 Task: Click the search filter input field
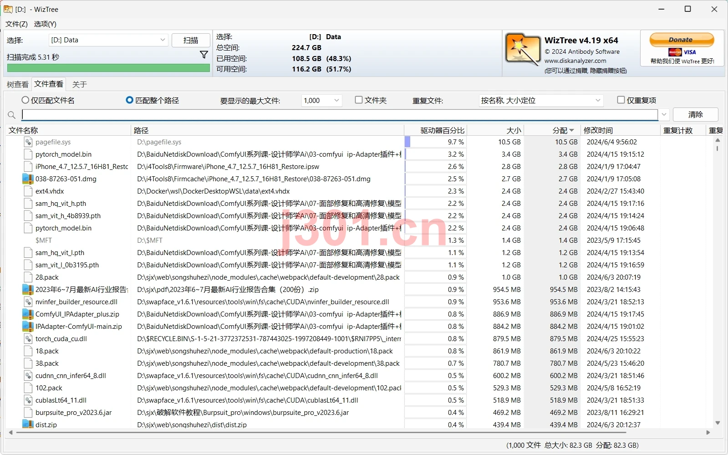340,115
